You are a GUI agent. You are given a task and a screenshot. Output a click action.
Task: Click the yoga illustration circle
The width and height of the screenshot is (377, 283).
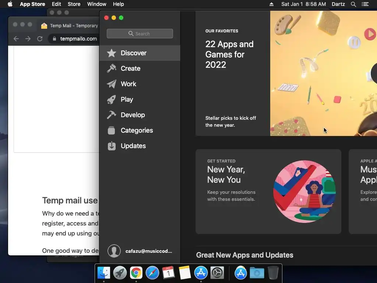[304, 192]
